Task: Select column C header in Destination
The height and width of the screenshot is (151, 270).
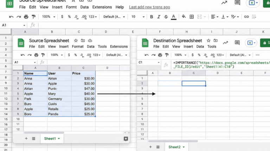Action: click(194, 73)
